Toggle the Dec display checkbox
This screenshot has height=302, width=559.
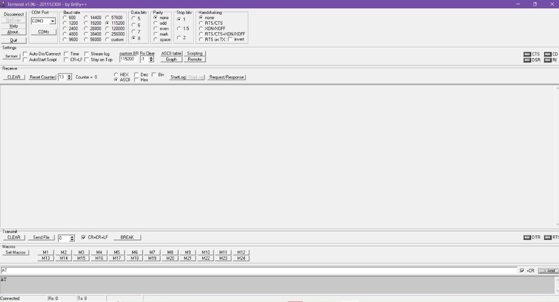(x=136, y=74)
